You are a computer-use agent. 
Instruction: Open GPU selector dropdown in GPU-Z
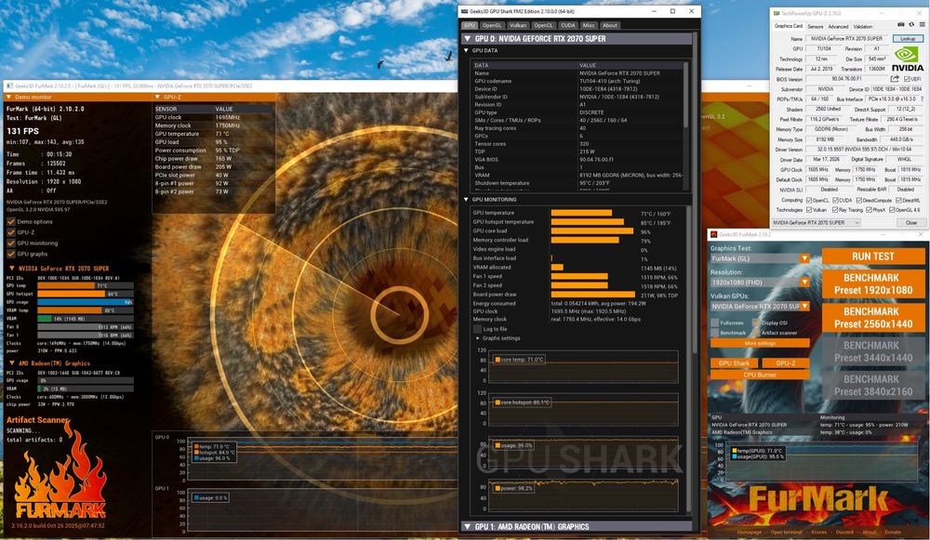(816, 223)
